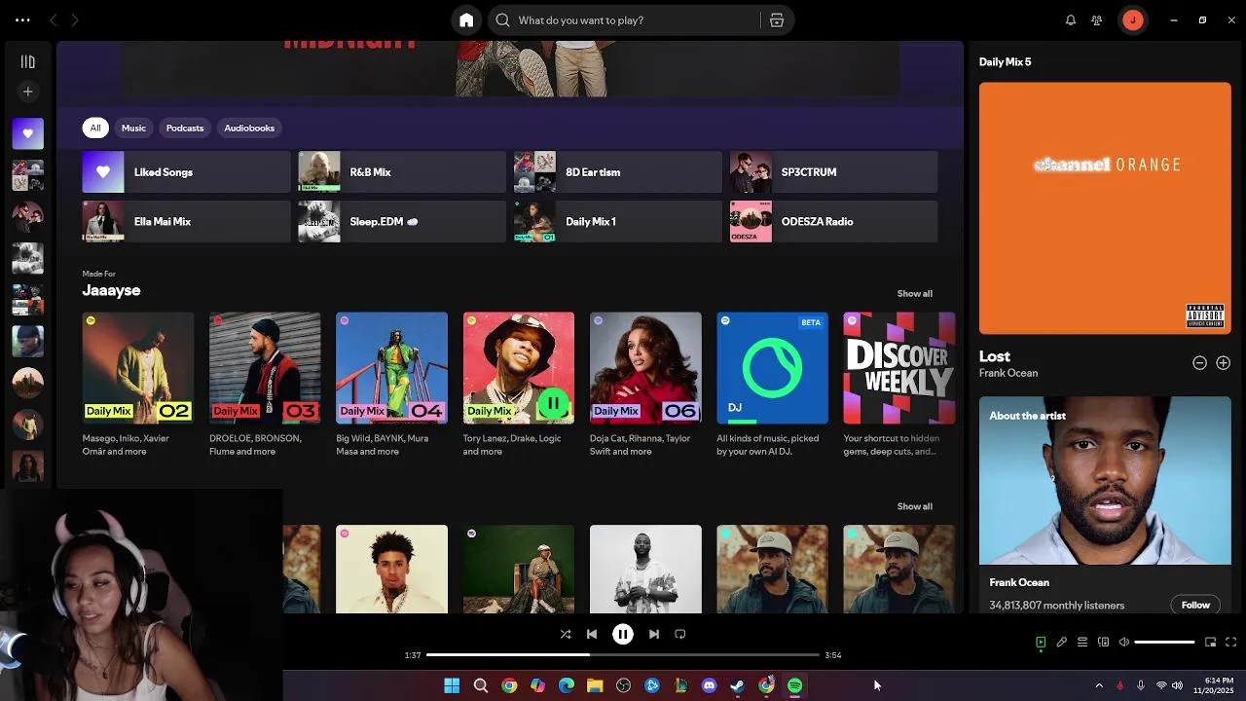Screen dimensions: 1246x701
Task: Open Daily Mix 1 shortcut
Action: (x=617, y=222)
